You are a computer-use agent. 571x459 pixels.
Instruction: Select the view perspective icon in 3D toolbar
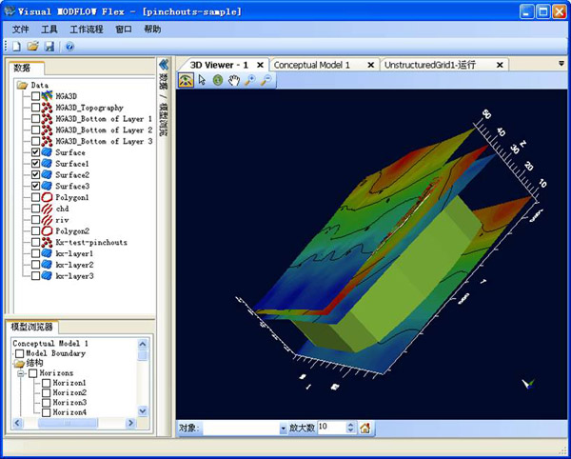tap(186, 80)
